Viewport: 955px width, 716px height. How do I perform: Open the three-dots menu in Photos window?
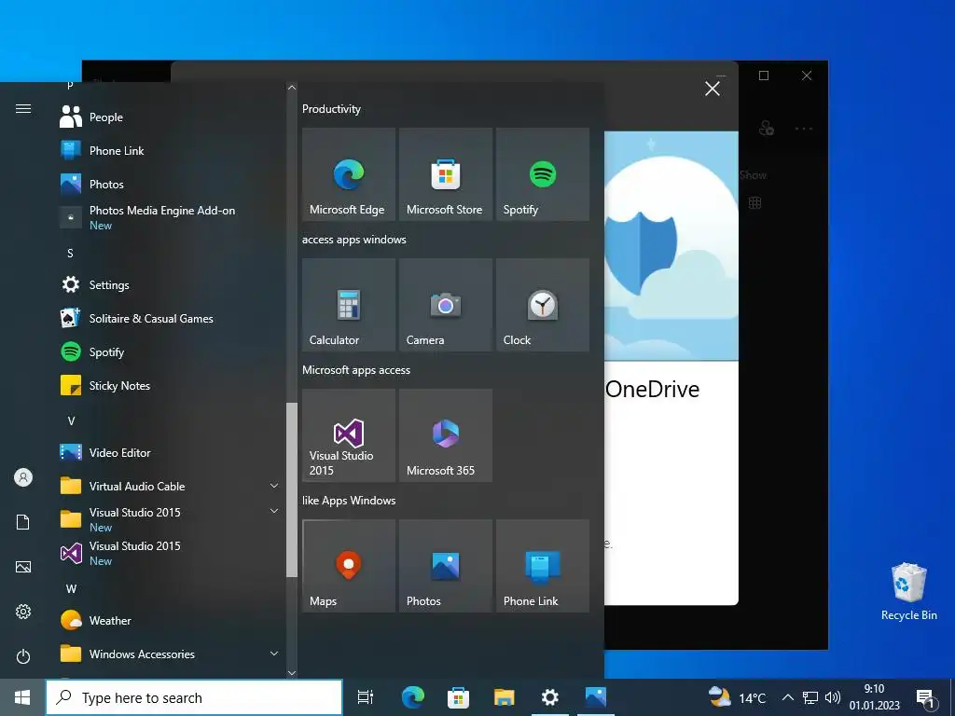(803, 129)
